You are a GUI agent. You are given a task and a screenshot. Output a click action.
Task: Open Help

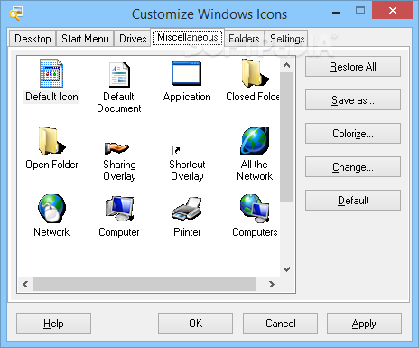(53, 324)
